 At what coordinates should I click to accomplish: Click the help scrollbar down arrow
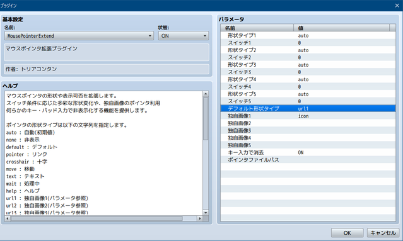(x=206, y=213)
